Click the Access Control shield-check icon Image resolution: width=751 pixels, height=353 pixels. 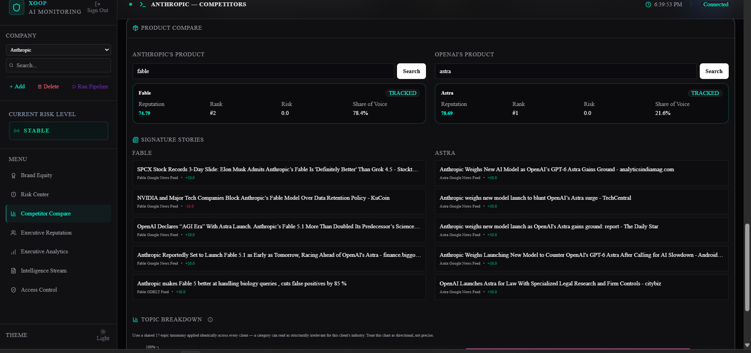(13, 290)
